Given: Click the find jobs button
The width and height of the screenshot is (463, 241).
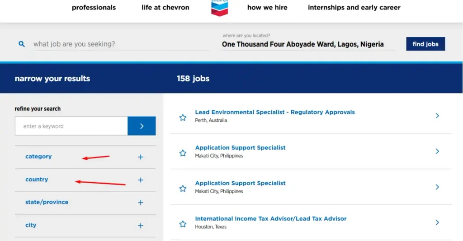Looking at the screenshot, I should pyautogui.click(x=425, y=44).
